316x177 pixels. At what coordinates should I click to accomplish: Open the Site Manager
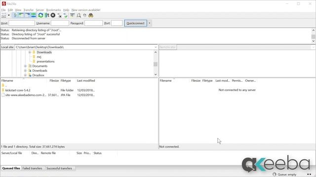pyautogui.click(x=3, y=15)
